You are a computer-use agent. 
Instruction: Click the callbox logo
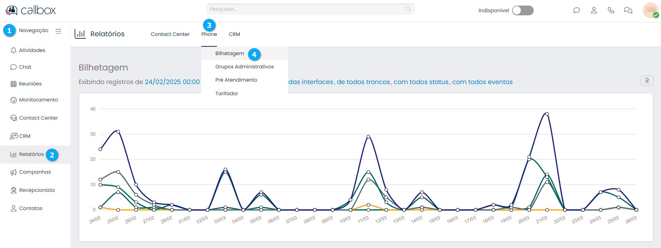click(x=31, y=10)
